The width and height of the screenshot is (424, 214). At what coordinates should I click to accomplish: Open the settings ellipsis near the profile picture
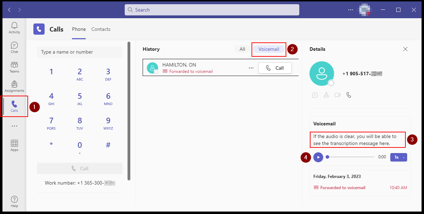point(350,9)
